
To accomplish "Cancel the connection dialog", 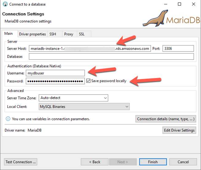I will tap(183, 162).
